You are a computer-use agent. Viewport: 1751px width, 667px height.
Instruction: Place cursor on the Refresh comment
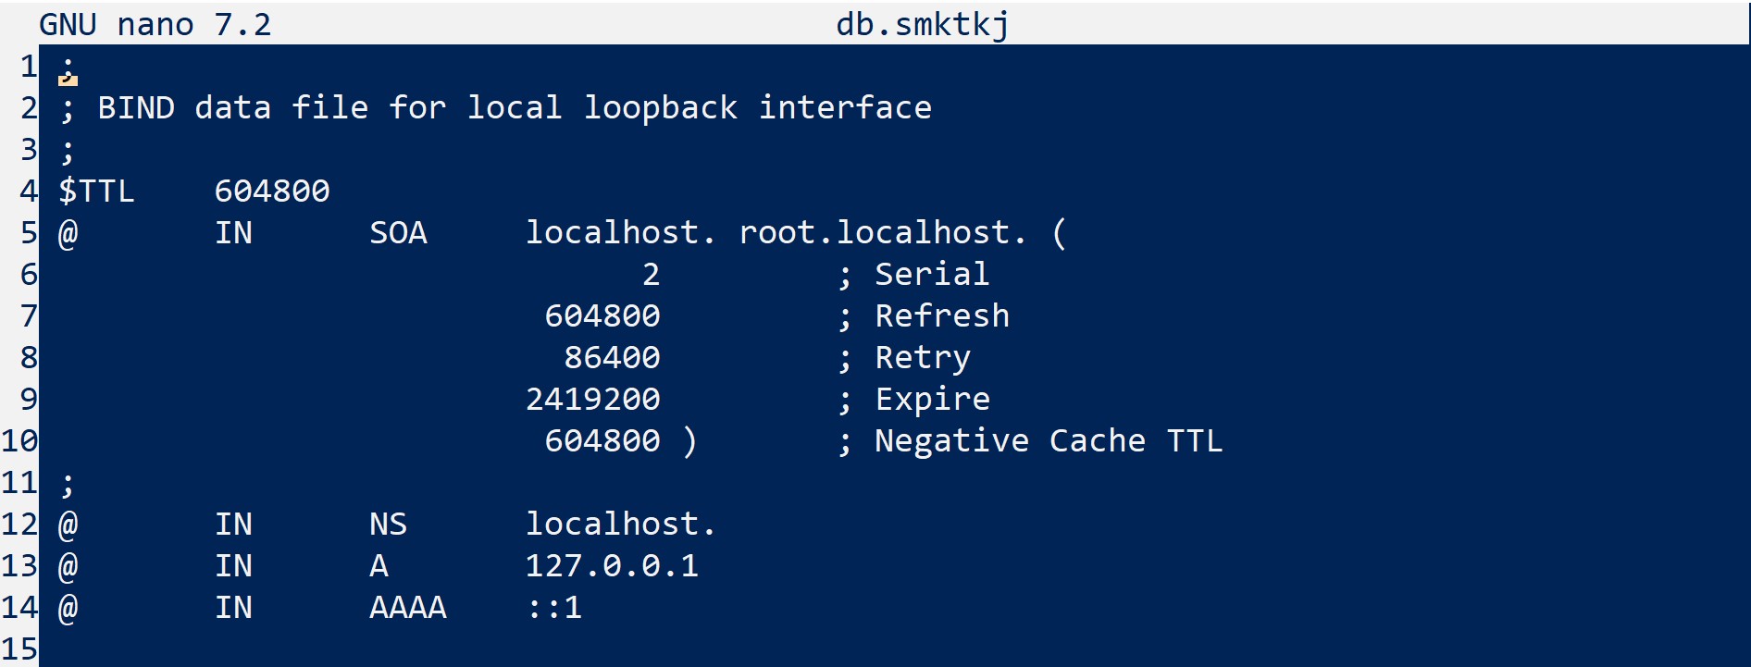(941, 316)
